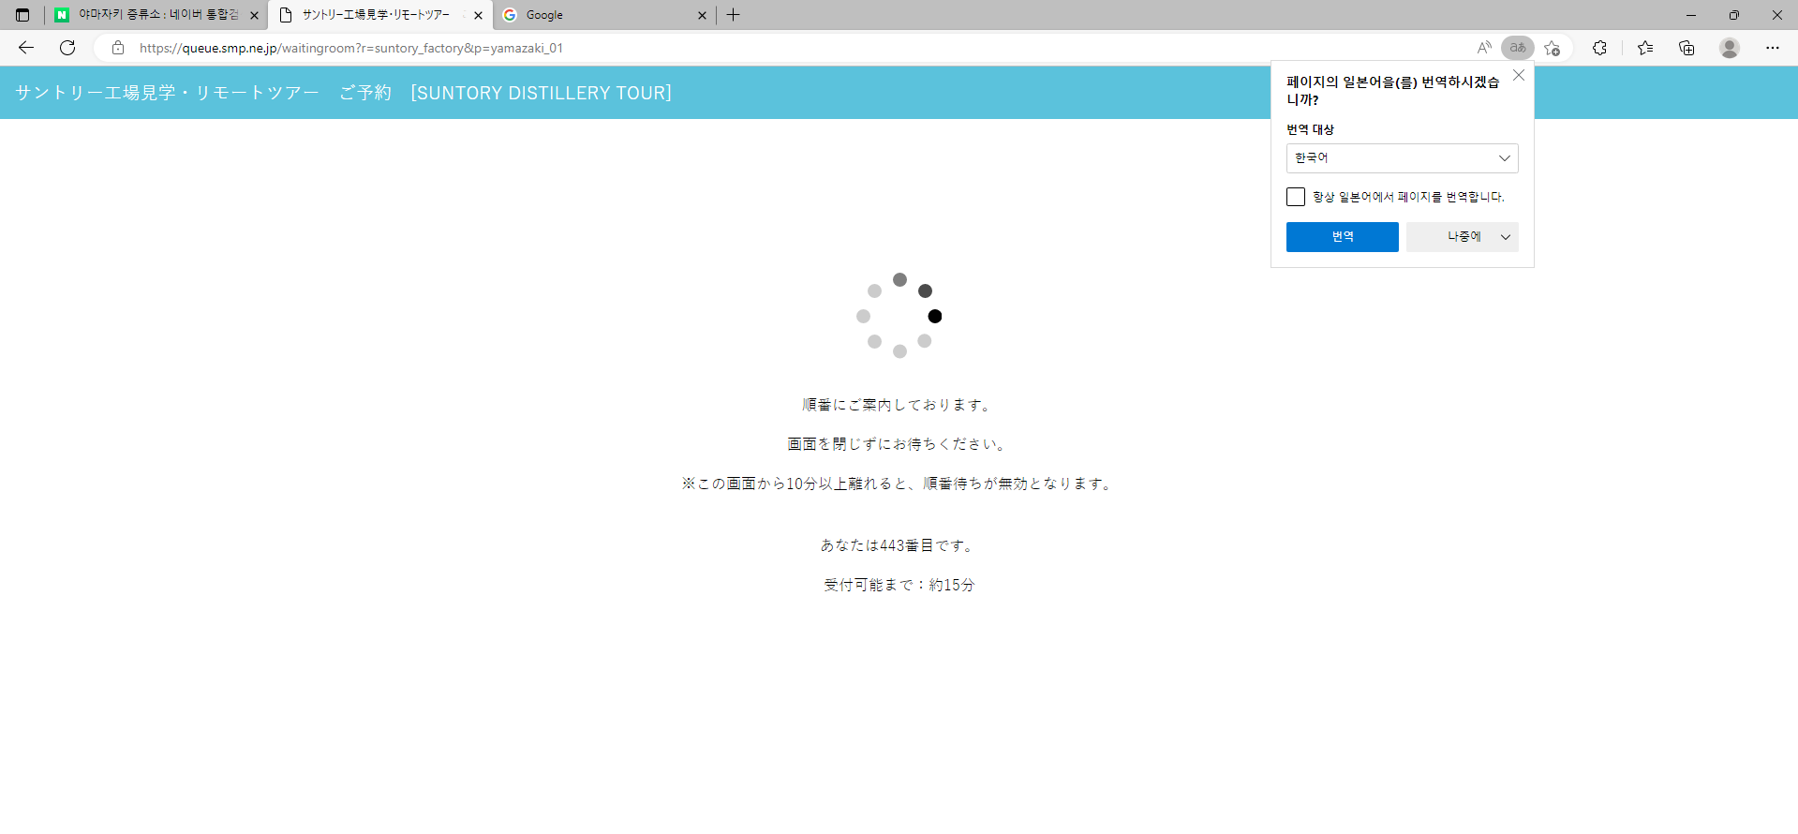
Task: Open a new tab
Action: pyautogui.click(x=734, y=15)
